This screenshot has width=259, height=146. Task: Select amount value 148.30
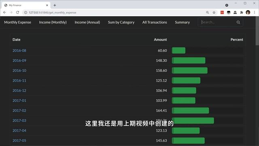(x=161, y=60)
